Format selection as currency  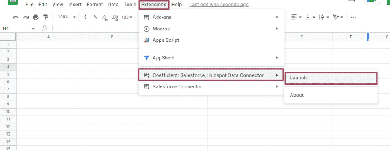click(85, 17)
